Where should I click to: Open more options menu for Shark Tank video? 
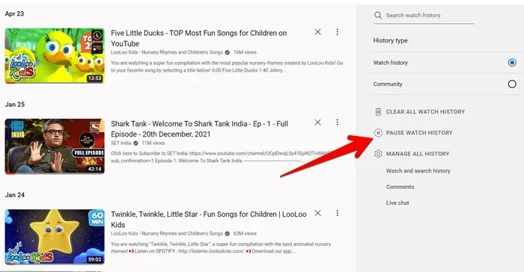click(x=337, y=123)
